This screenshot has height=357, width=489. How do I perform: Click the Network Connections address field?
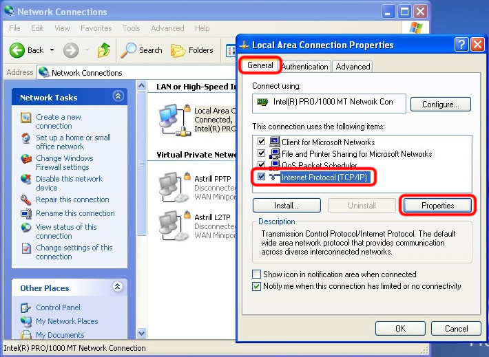click(x=136, y=73)
